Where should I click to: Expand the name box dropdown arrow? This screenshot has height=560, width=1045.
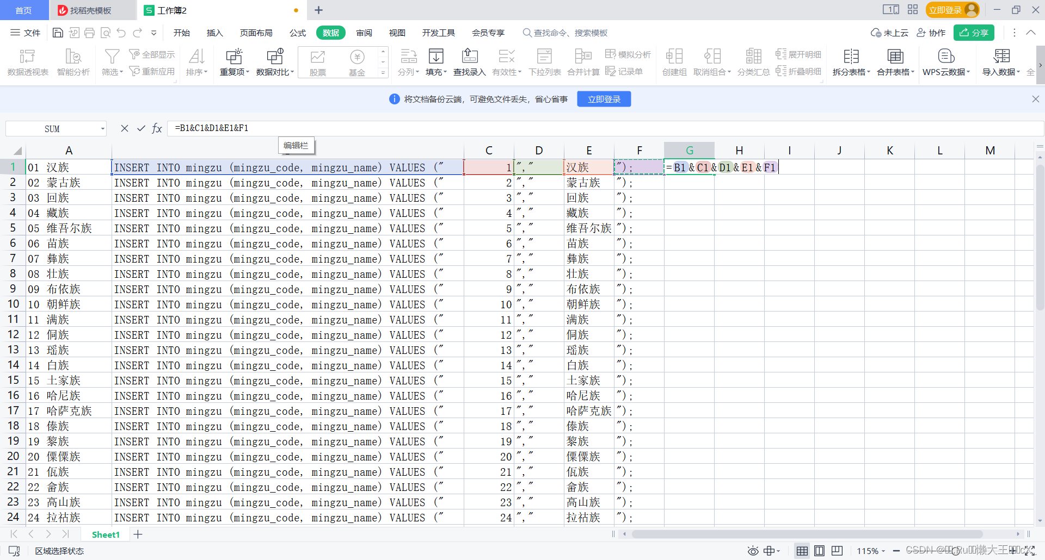[102, 129]
